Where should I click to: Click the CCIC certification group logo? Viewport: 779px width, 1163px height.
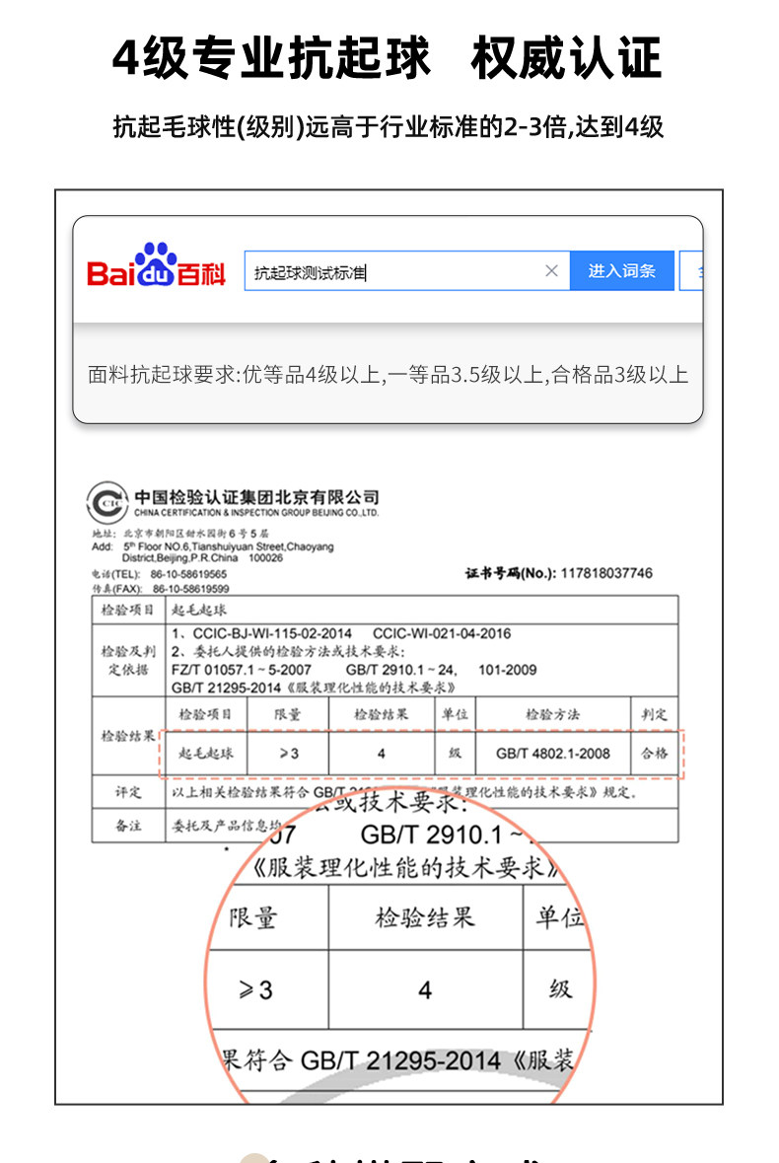(x=106, y=503)
